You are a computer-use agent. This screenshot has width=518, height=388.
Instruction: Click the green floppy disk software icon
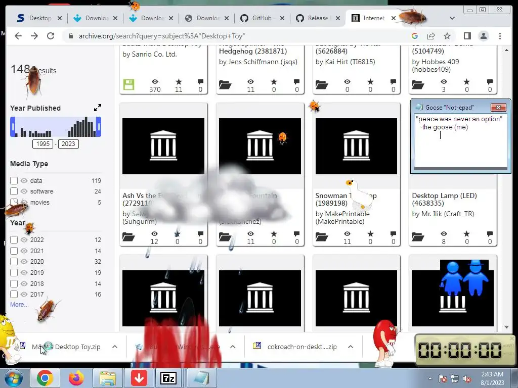click(x=128, y=85)
